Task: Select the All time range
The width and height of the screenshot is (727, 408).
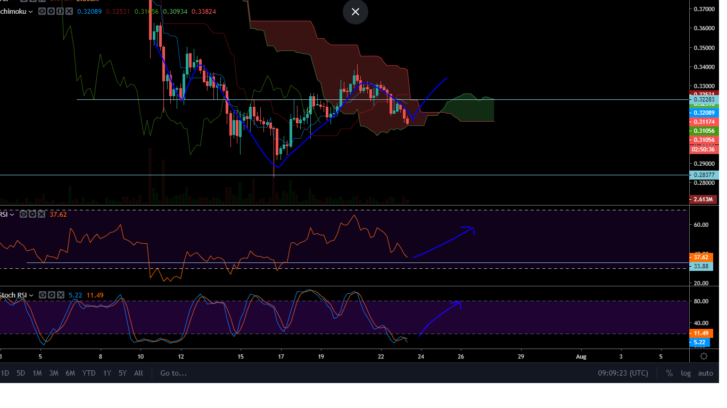Action: pyautogui.click(x=138, y=373)
